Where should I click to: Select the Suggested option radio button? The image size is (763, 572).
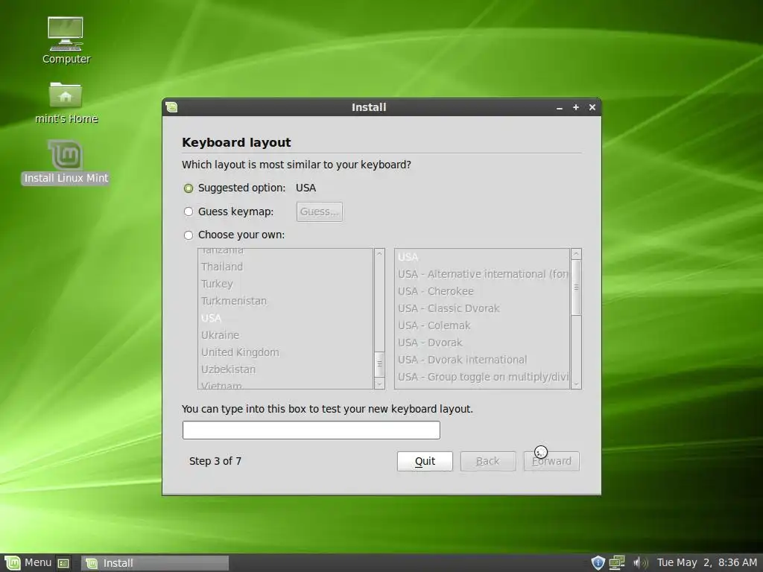(189, 188)
